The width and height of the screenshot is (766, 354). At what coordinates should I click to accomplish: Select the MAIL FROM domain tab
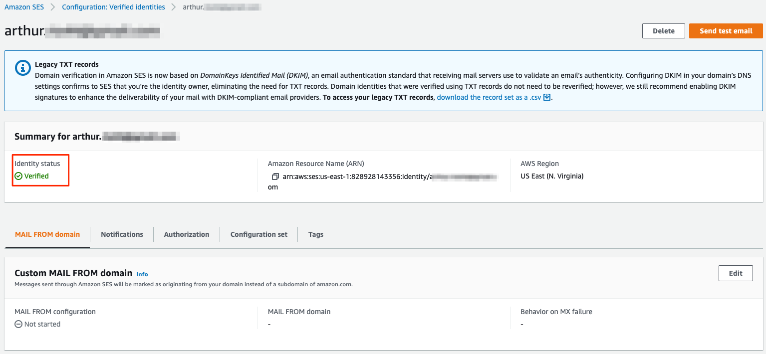pyautogui.click(x=47, y=234)
